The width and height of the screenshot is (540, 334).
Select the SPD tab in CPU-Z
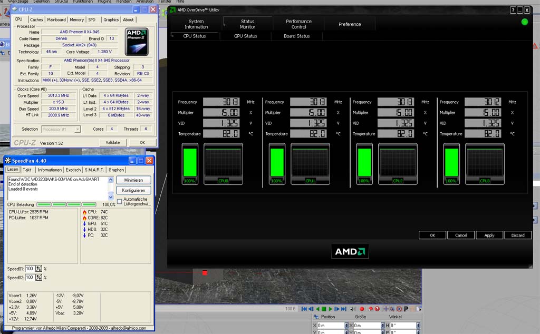92,19
